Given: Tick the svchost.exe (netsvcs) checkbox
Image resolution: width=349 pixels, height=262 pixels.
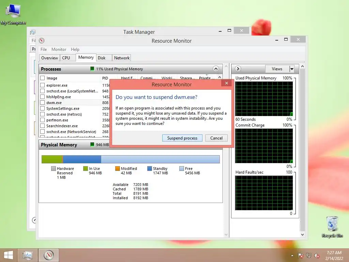Looking at the screenshot, I should (43, 114).
